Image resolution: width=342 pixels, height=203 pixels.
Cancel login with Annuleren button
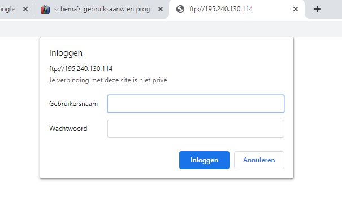click(259, 160)
